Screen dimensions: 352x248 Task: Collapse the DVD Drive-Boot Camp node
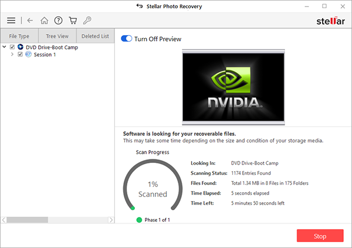4,47
